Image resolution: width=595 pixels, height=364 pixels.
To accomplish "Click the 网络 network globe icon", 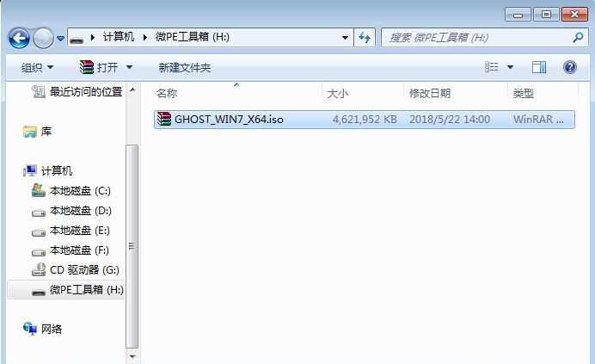I will [30, 329].
